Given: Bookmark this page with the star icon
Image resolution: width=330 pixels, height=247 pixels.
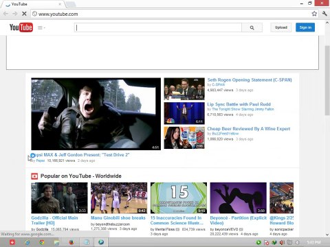Looking at the screenshot, I should point(314,14).
